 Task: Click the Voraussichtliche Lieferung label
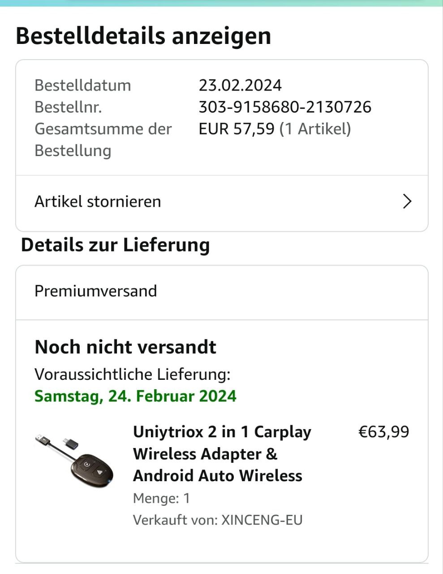pos(133,374)
